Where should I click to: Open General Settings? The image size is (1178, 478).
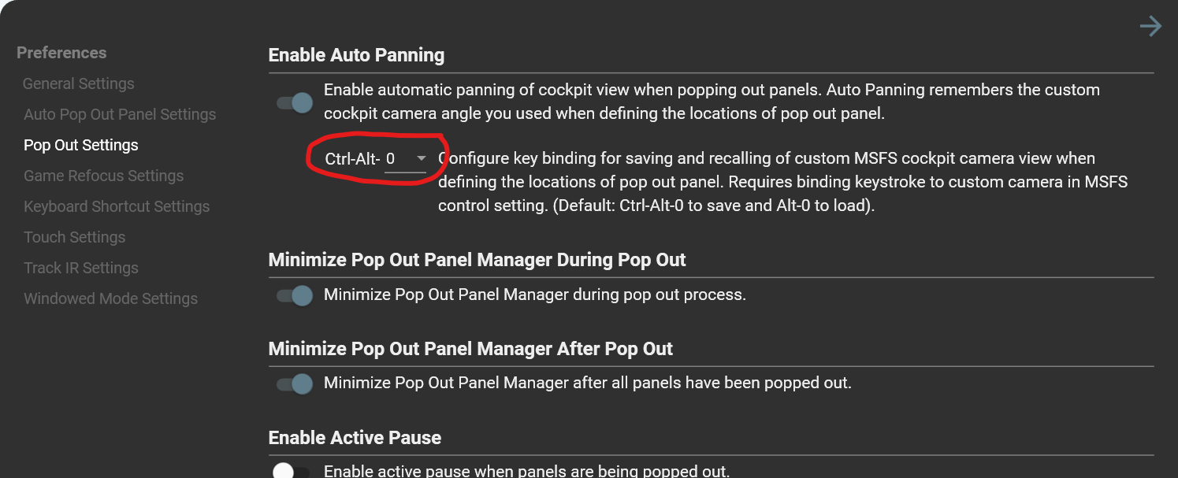click(78, 83)
